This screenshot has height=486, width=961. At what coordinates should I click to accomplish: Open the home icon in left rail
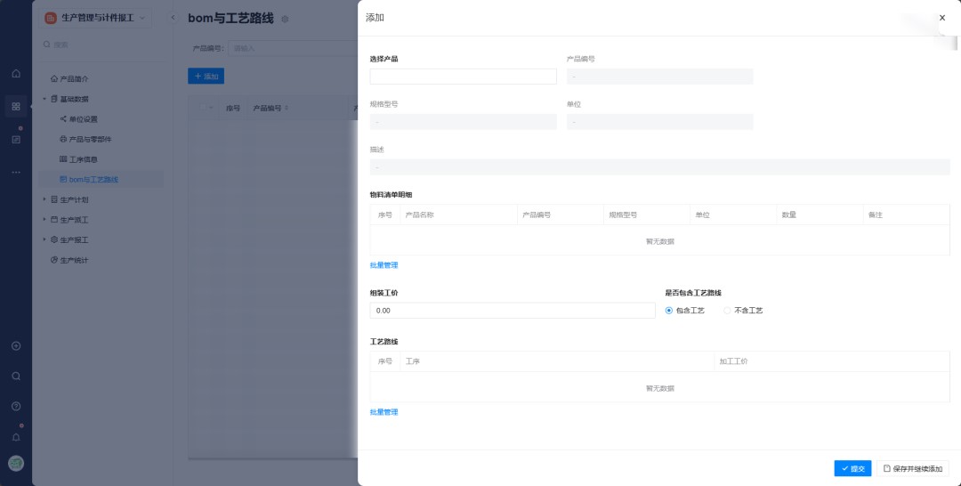[x=16, y=74]
